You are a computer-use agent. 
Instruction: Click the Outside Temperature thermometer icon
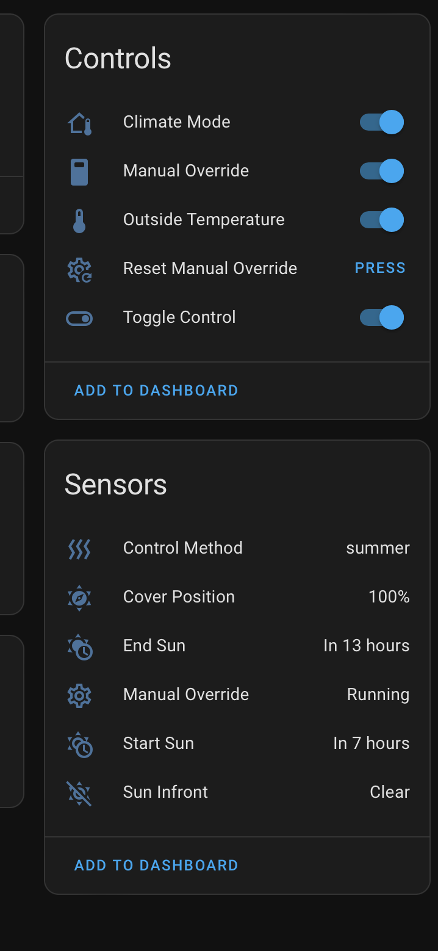click(x=79, y=219)
